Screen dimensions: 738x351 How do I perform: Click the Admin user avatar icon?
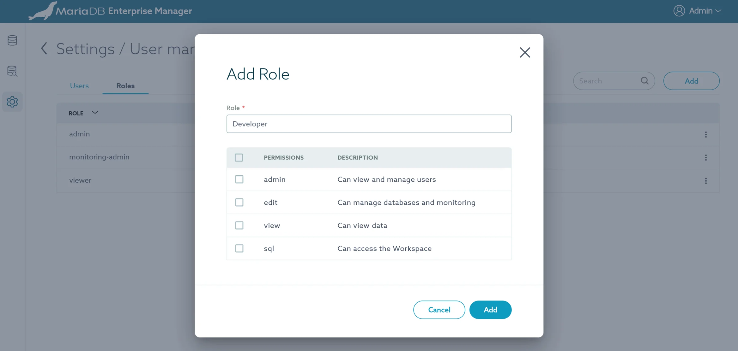679,11
